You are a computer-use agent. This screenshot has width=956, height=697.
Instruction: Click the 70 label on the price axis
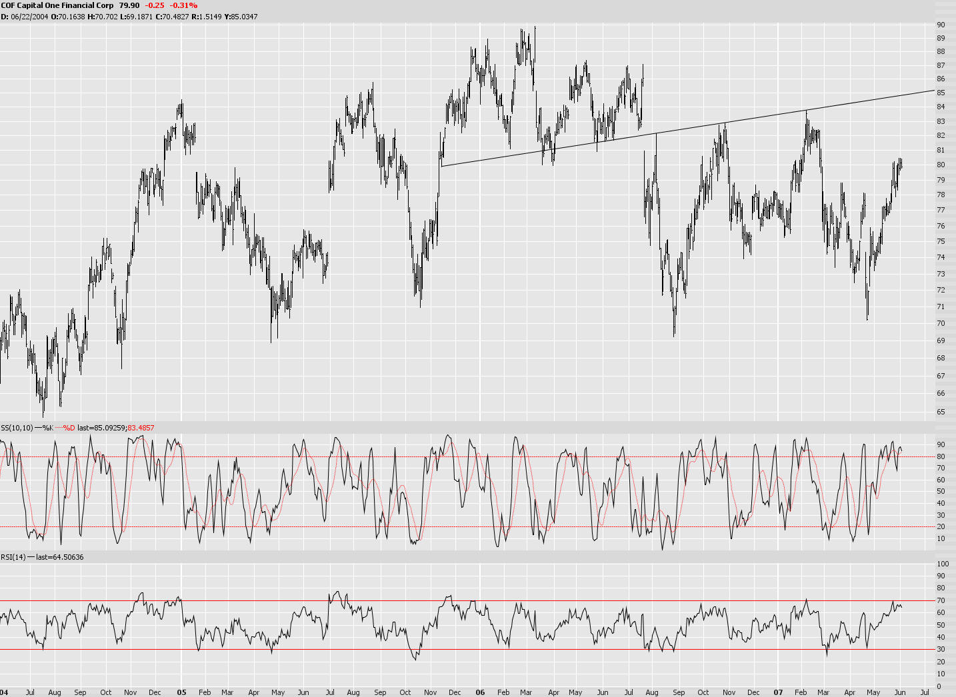pos(941,323)
